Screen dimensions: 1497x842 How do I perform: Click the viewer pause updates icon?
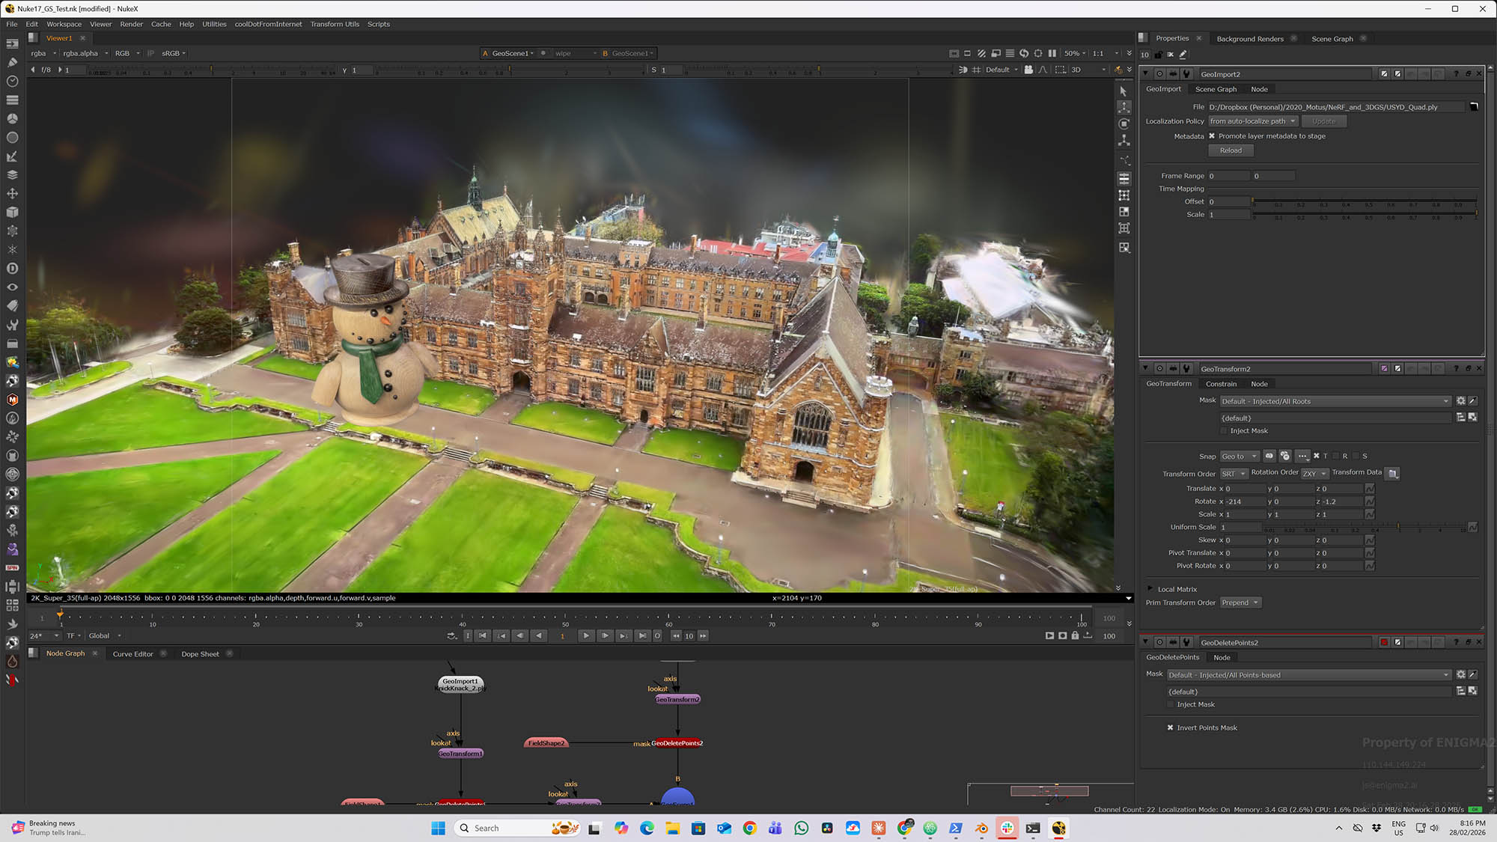1052,53
